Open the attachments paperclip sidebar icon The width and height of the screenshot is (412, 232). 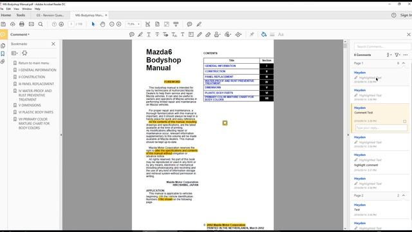(x=3, y=62)
